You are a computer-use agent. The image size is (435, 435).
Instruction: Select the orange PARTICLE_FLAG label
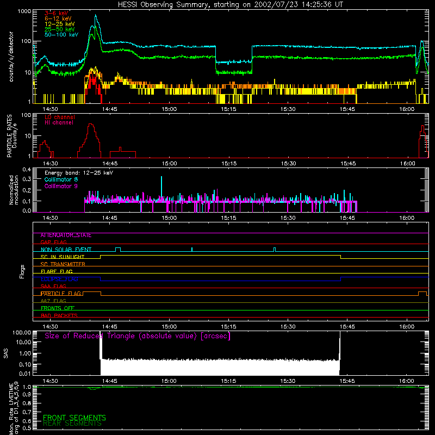(61, 293)
